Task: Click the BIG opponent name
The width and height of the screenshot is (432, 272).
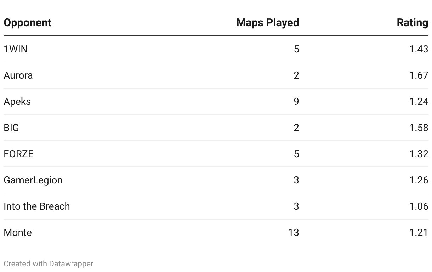Action: click(x=11, y=127)
